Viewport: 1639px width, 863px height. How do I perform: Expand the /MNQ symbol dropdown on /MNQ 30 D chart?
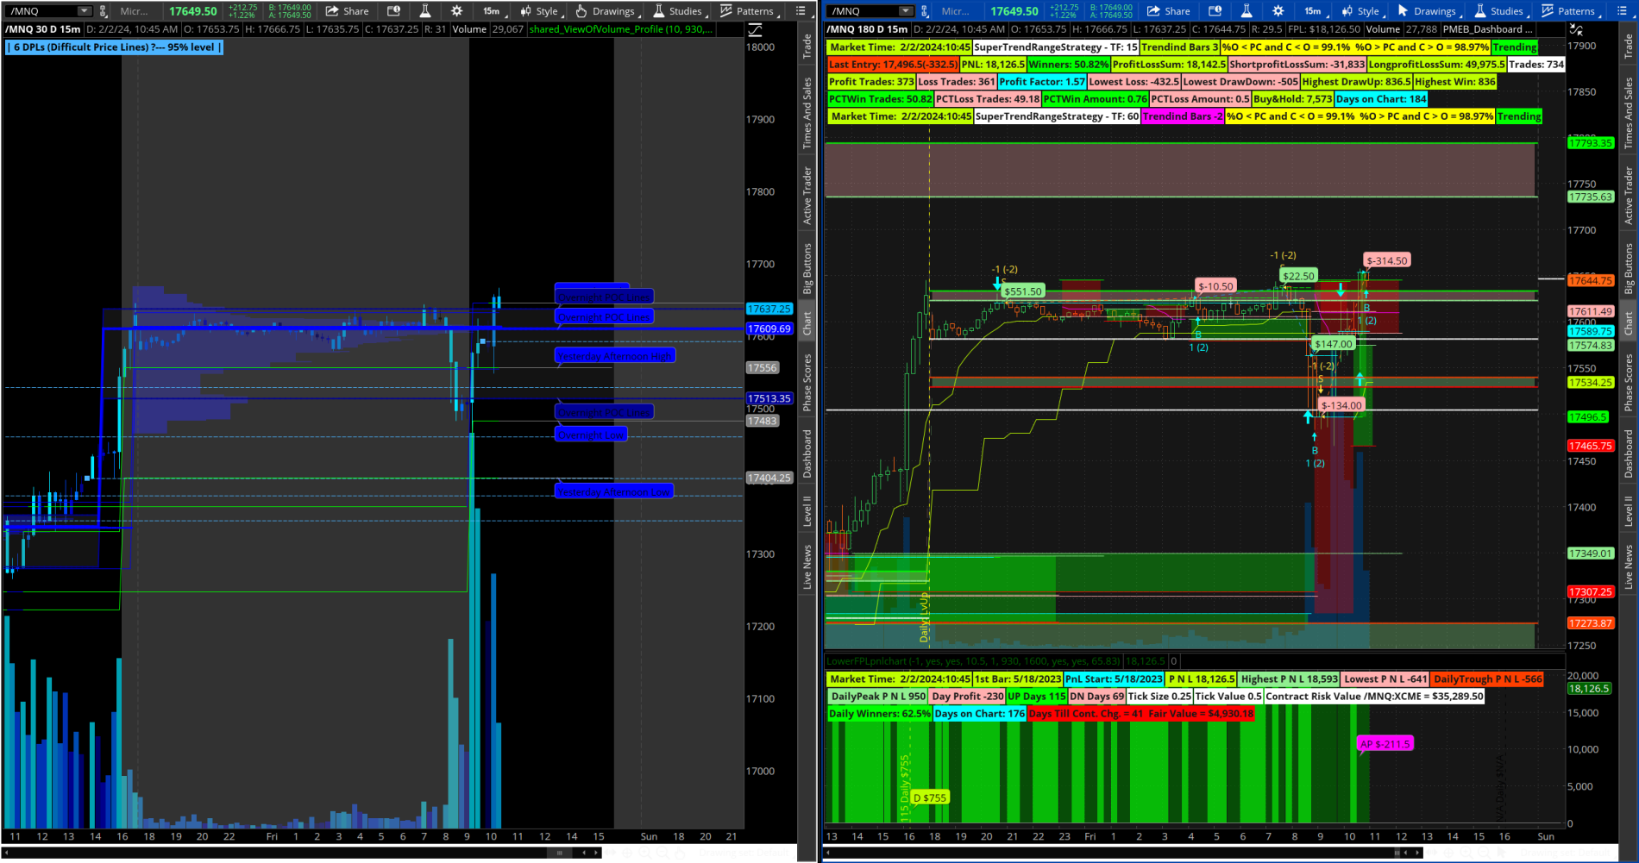point(84,11)
